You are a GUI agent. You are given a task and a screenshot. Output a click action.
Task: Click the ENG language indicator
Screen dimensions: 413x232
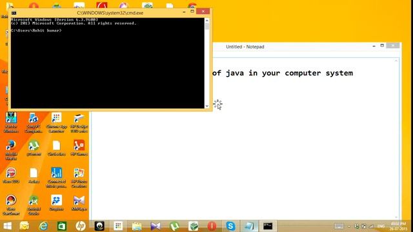[381, 226]
